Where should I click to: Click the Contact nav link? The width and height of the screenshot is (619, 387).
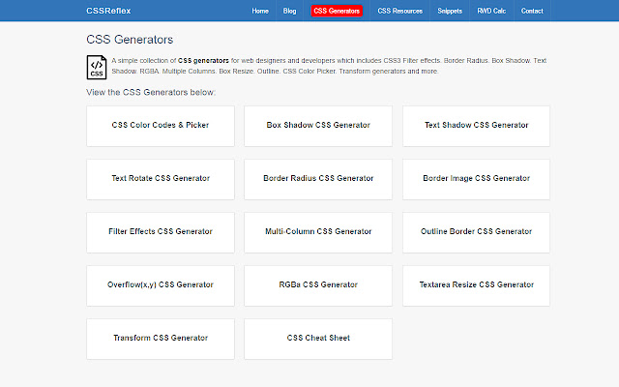pyautogui.click(x=532, y=11)
